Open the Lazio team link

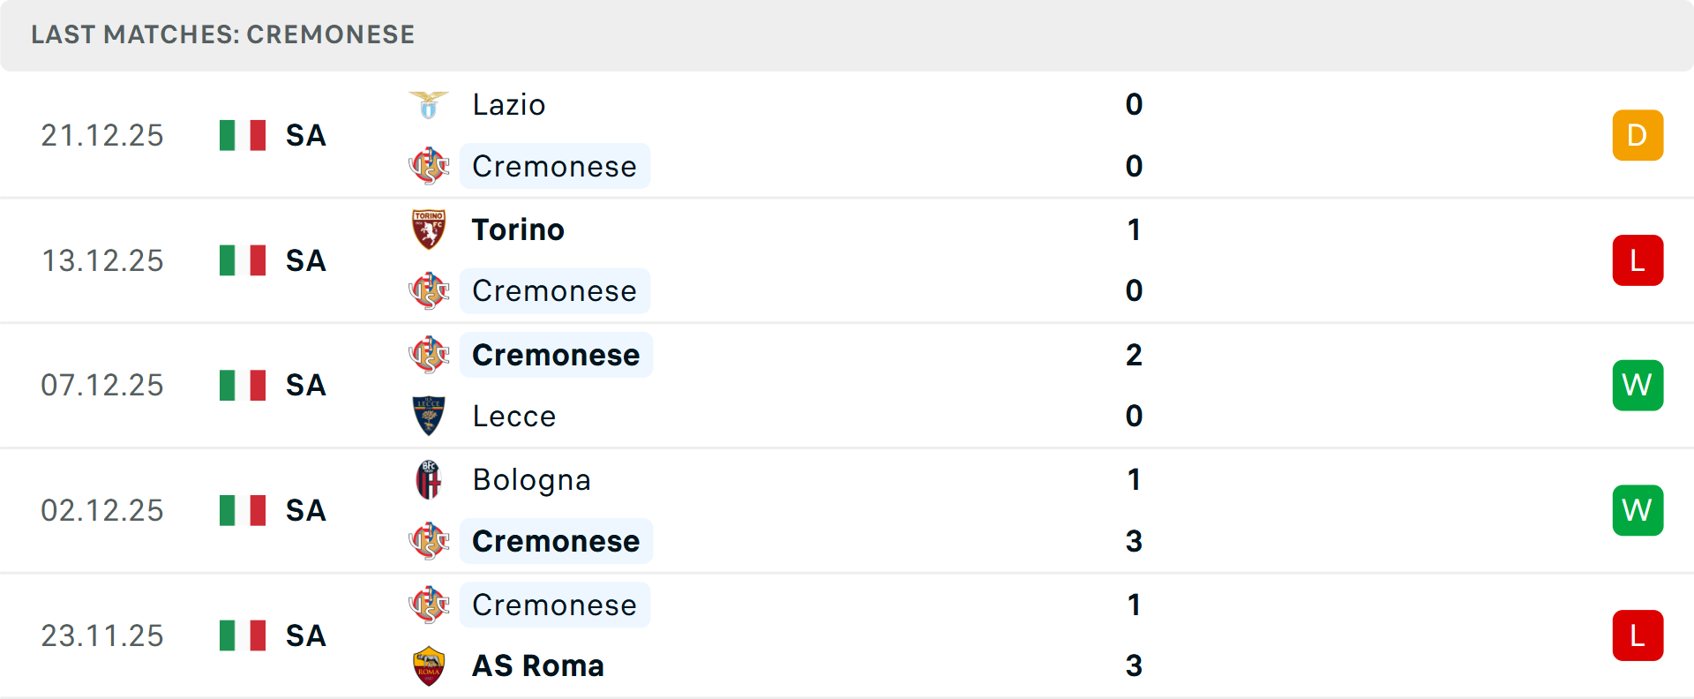click(x=509, y=105)
